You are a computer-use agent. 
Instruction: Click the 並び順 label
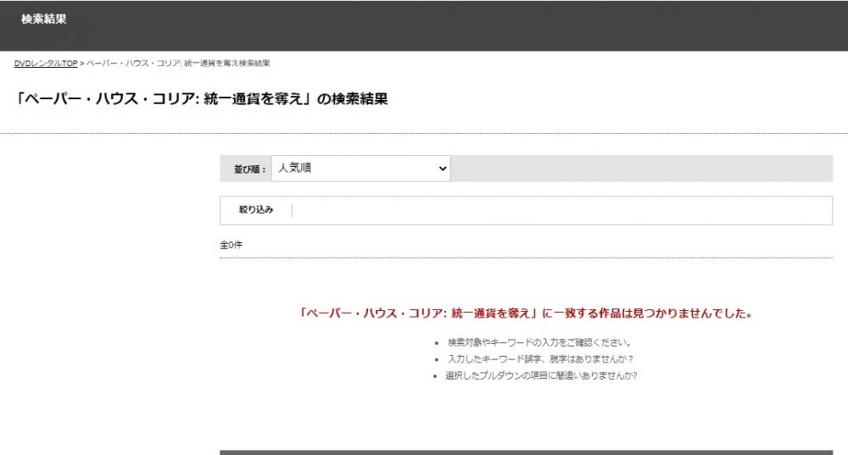(x=250, y=169)
